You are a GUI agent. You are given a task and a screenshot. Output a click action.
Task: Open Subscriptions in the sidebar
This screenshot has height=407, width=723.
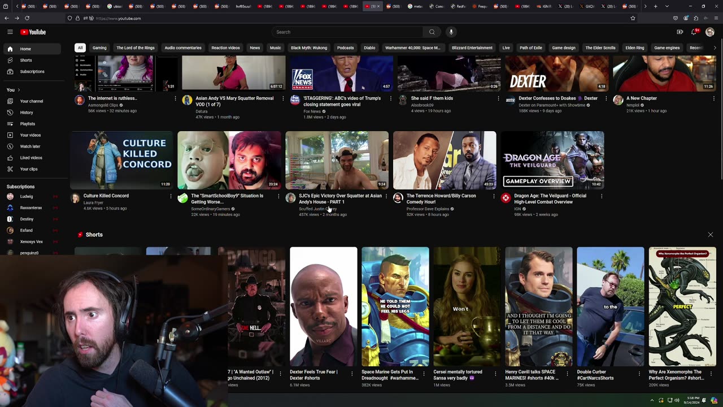click(32, 72)
